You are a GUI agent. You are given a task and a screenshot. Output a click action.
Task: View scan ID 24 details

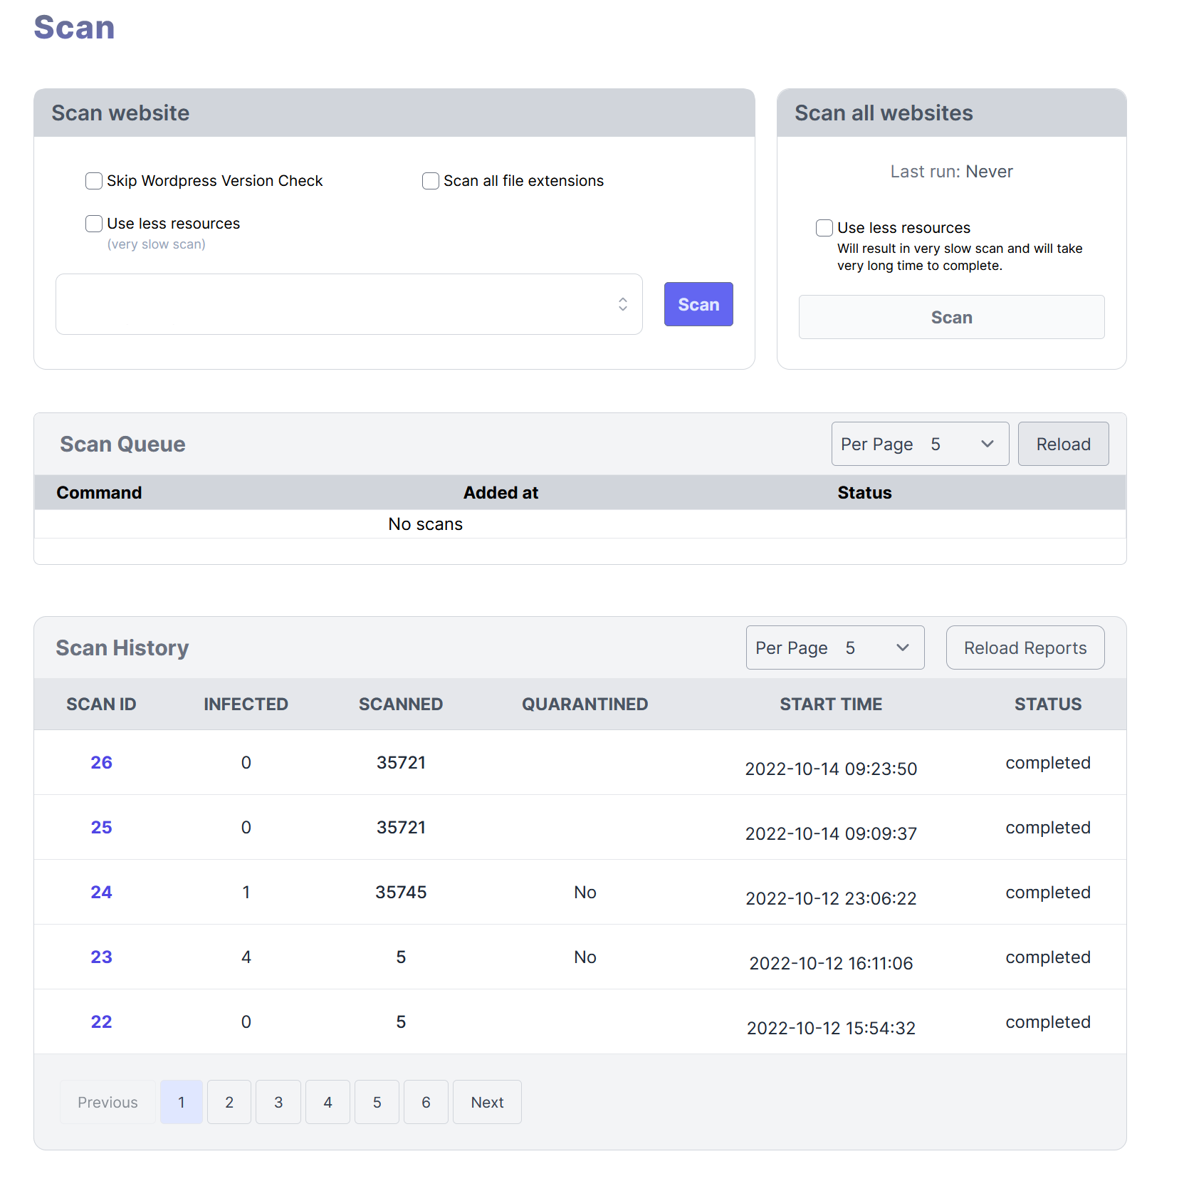pyautogui.click(x=101, y=892)
